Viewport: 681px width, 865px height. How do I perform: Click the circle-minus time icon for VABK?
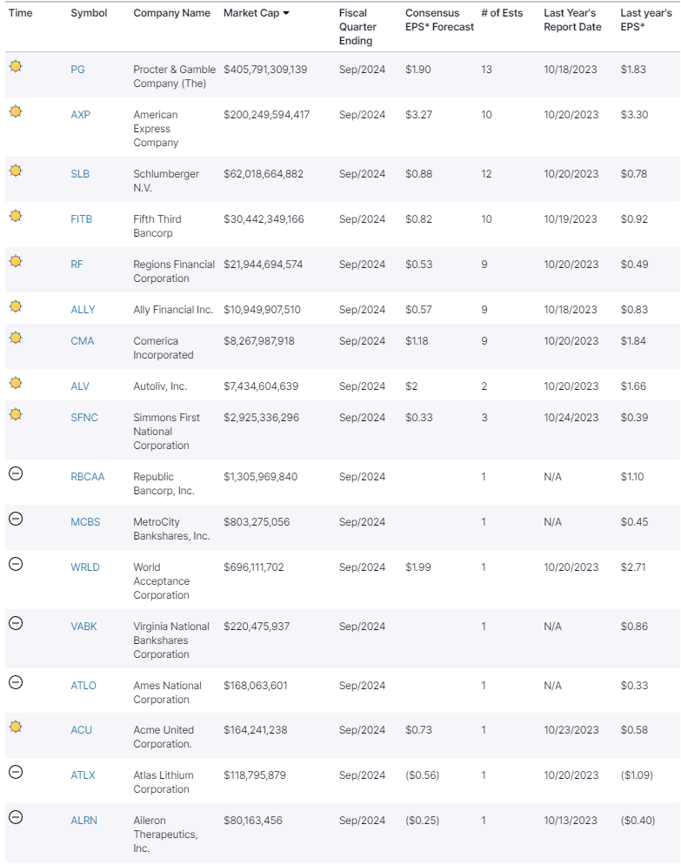(16, 623)
